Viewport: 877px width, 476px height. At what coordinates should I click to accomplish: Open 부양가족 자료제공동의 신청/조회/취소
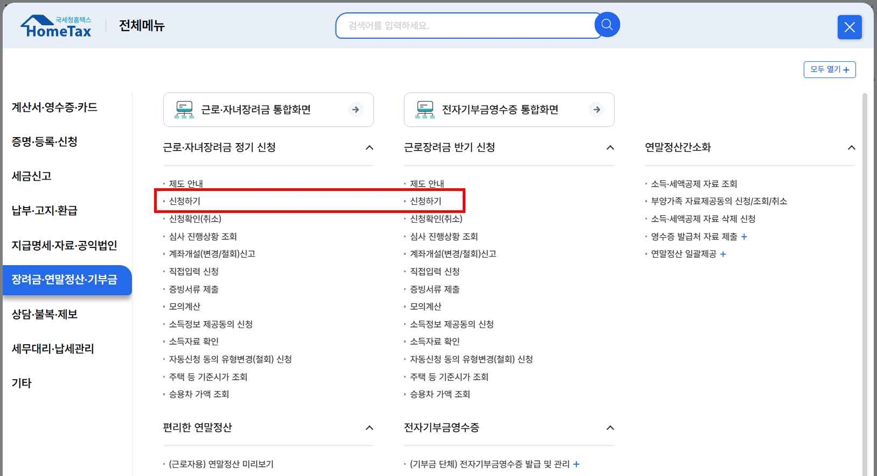click(x=719, y=201)
